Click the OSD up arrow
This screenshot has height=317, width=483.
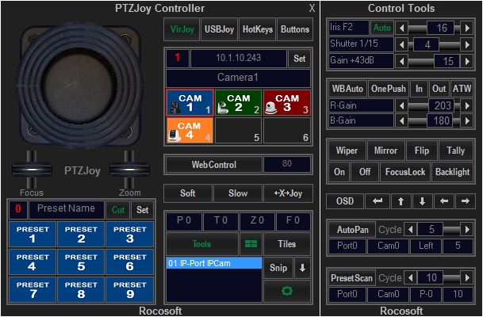coord(401,201)
